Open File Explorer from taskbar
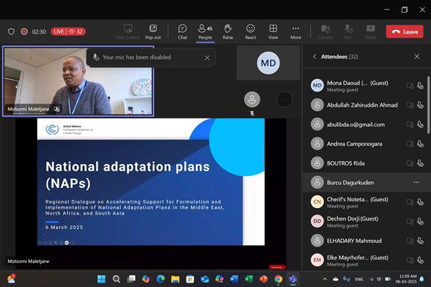Image resolution: width=431 pixels, height=287 pixels. click(175, 279)
